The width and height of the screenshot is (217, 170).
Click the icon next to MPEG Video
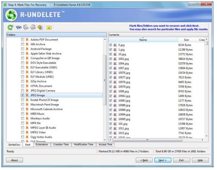pyautogui.click(x=27, y=132)
